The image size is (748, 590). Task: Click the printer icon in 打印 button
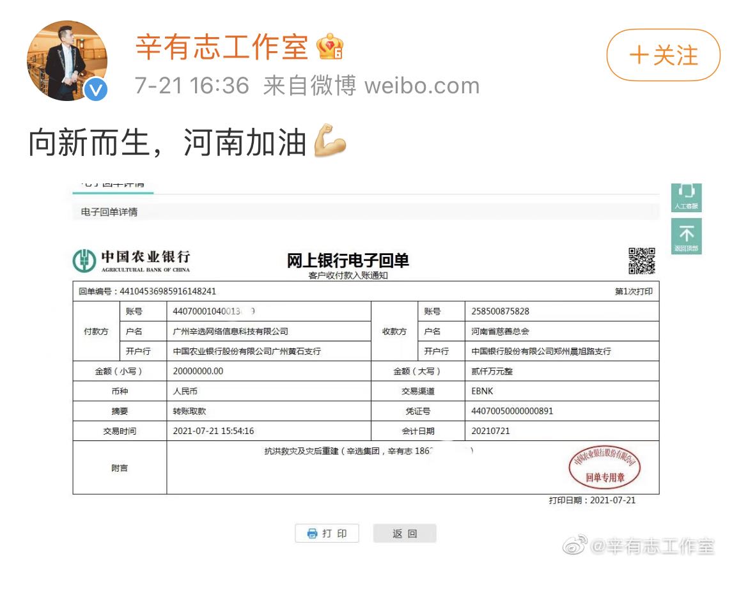(x=312, y=533)
